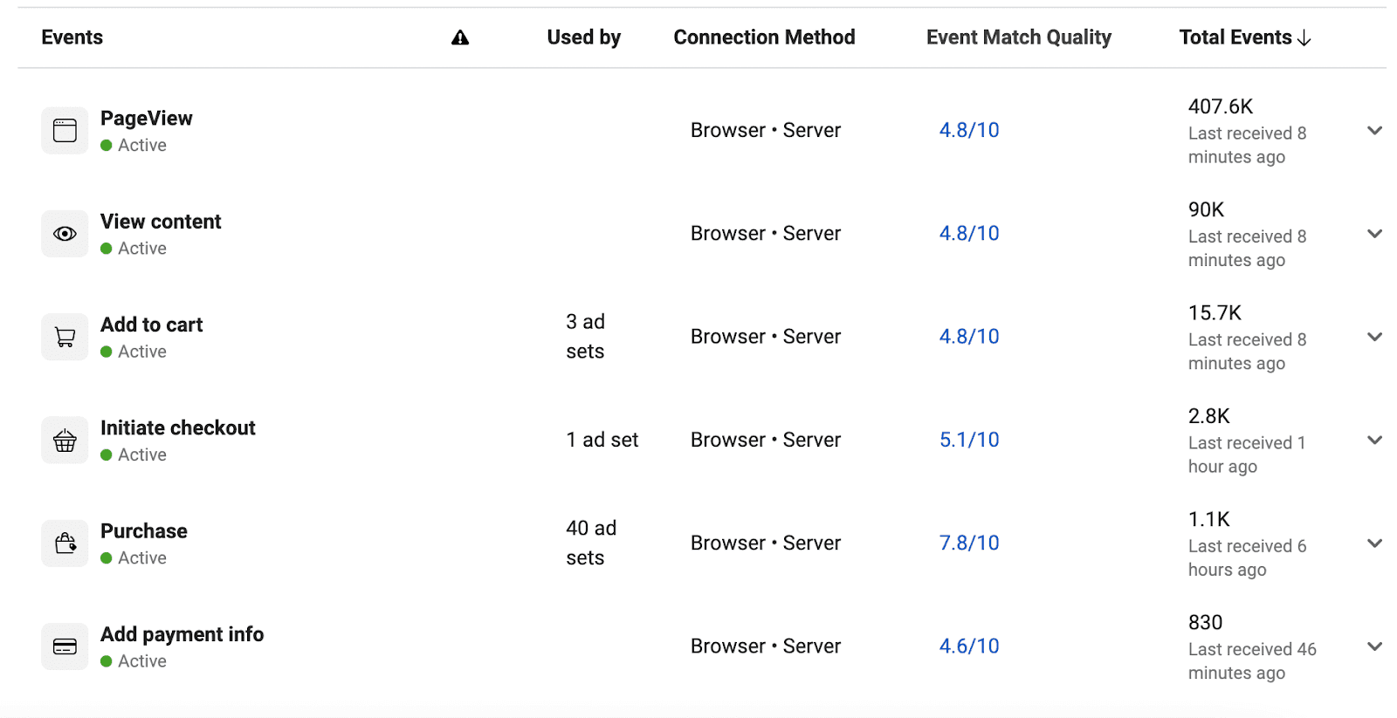The image size is (1397, 718).
Task: Expand the Initiate checkout event row
Action: (x=1374, y=440)
